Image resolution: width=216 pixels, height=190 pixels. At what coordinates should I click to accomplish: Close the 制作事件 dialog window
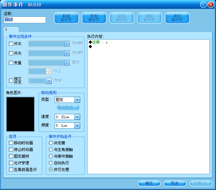point(211,5)
